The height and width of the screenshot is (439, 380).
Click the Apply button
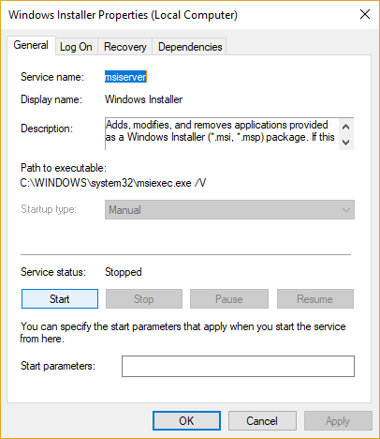click(338, 421)
